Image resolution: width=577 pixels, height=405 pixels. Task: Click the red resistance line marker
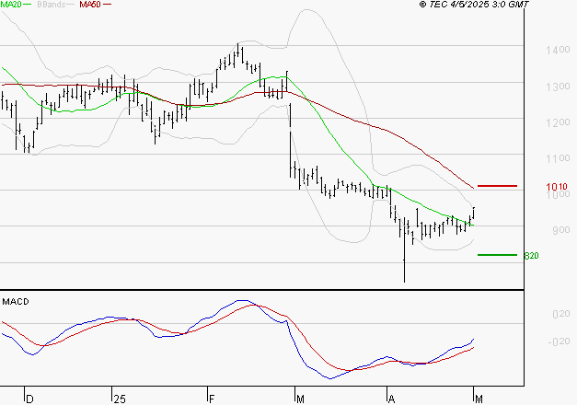point(498,186)
